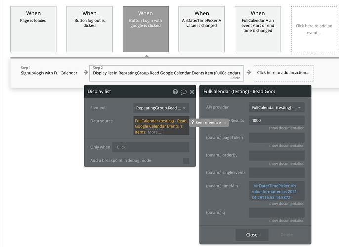Open show documentation link under orderBy
339x247 pixels.
click(x=287, y=164)
